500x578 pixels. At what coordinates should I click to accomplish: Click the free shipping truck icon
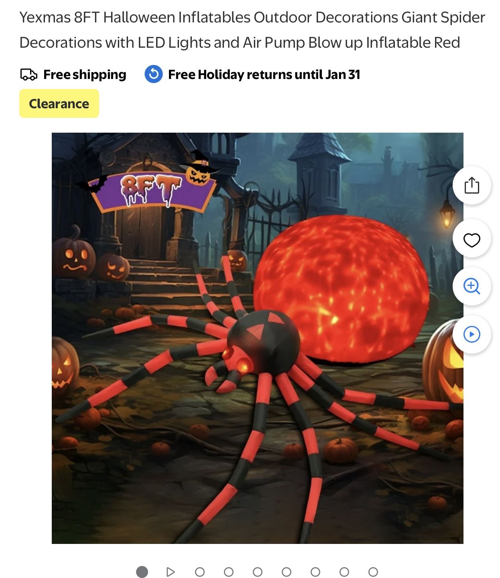click(x=28, y=75)
